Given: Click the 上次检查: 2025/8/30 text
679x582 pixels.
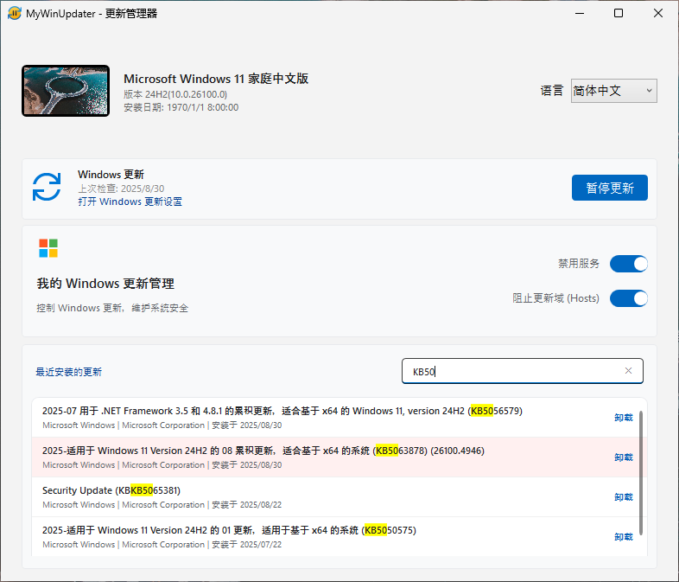Looking at the screenshot, I should [x=121, y=189].
